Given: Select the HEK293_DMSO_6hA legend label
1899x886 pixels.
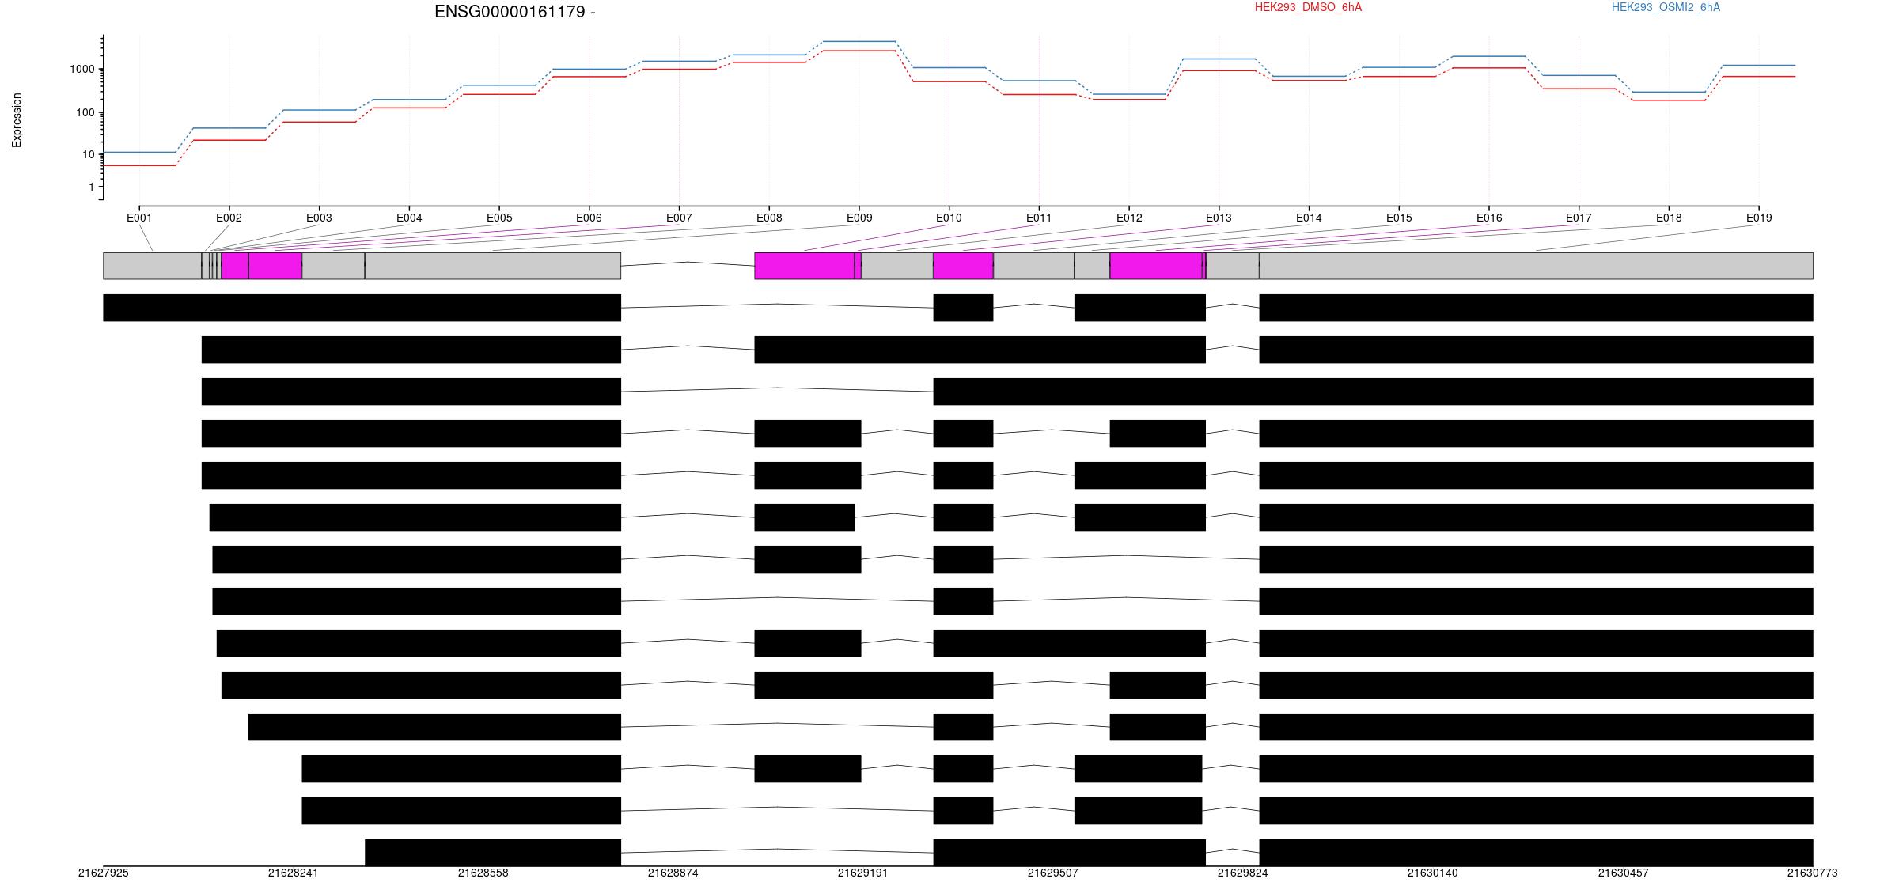Looking at the screenshot, I should (x=1308, y=7).
